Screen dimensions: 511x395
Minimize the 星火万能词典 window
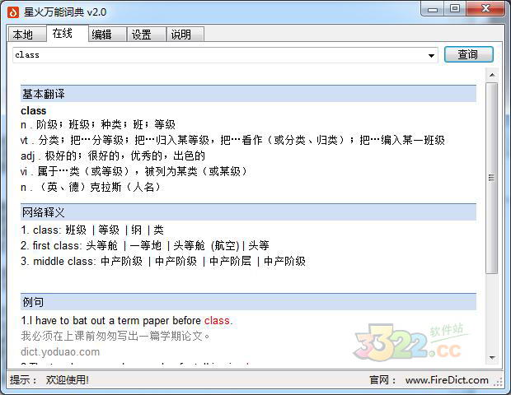pyautogui.click(x=433, y=9)
